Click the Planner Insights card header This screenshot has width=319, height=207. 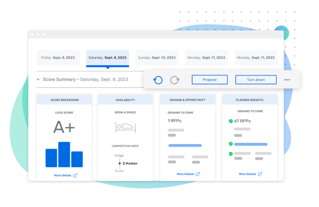coord(250,100)
